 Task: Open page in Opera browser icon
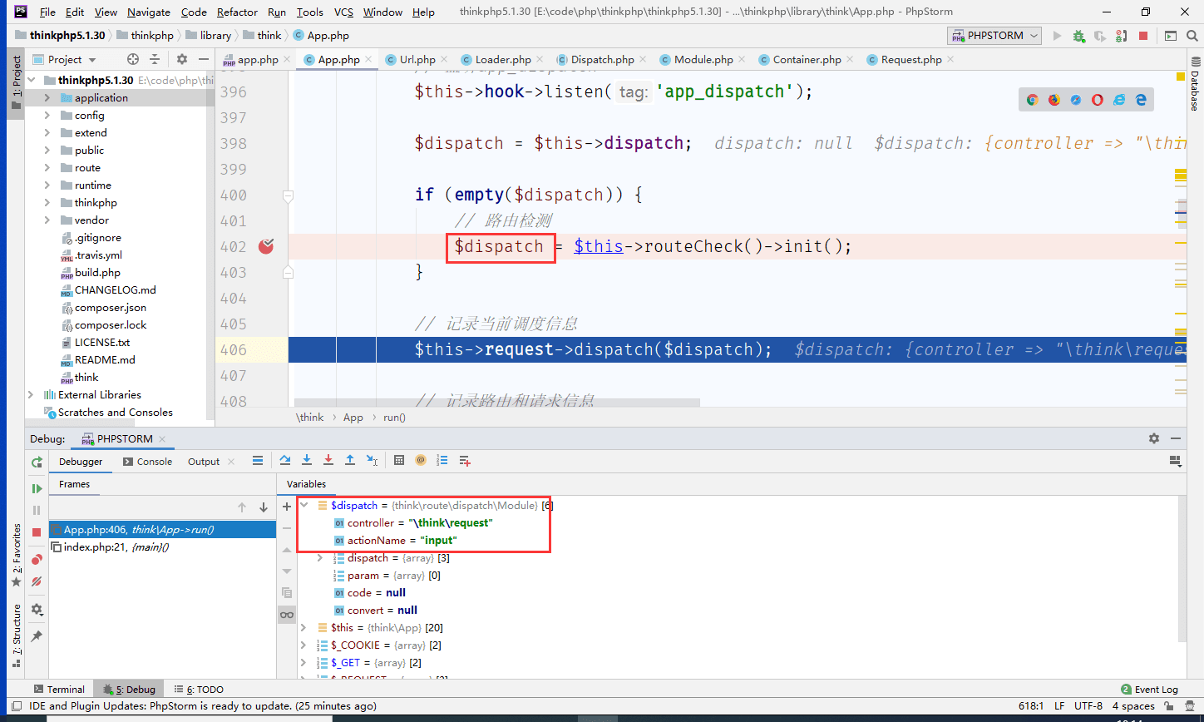pyautogui.click(x=1097, y=100)
